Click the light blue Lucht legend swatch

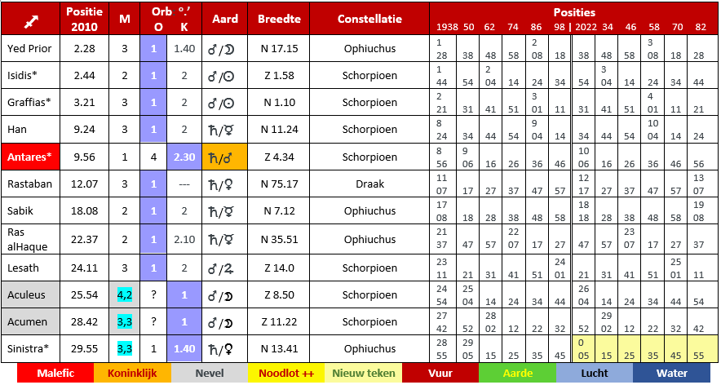(x=594, y=373)
